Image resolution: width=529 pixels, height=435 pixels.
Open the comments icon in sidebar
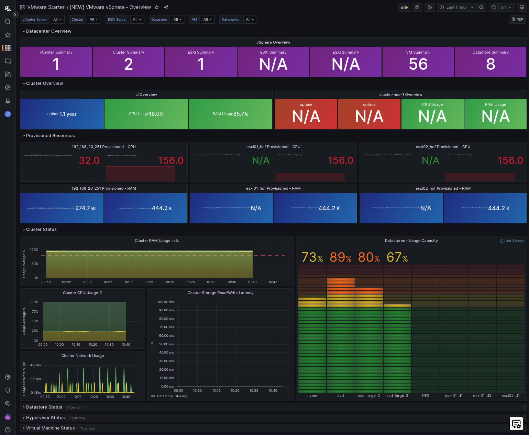(x=8, y=61)
